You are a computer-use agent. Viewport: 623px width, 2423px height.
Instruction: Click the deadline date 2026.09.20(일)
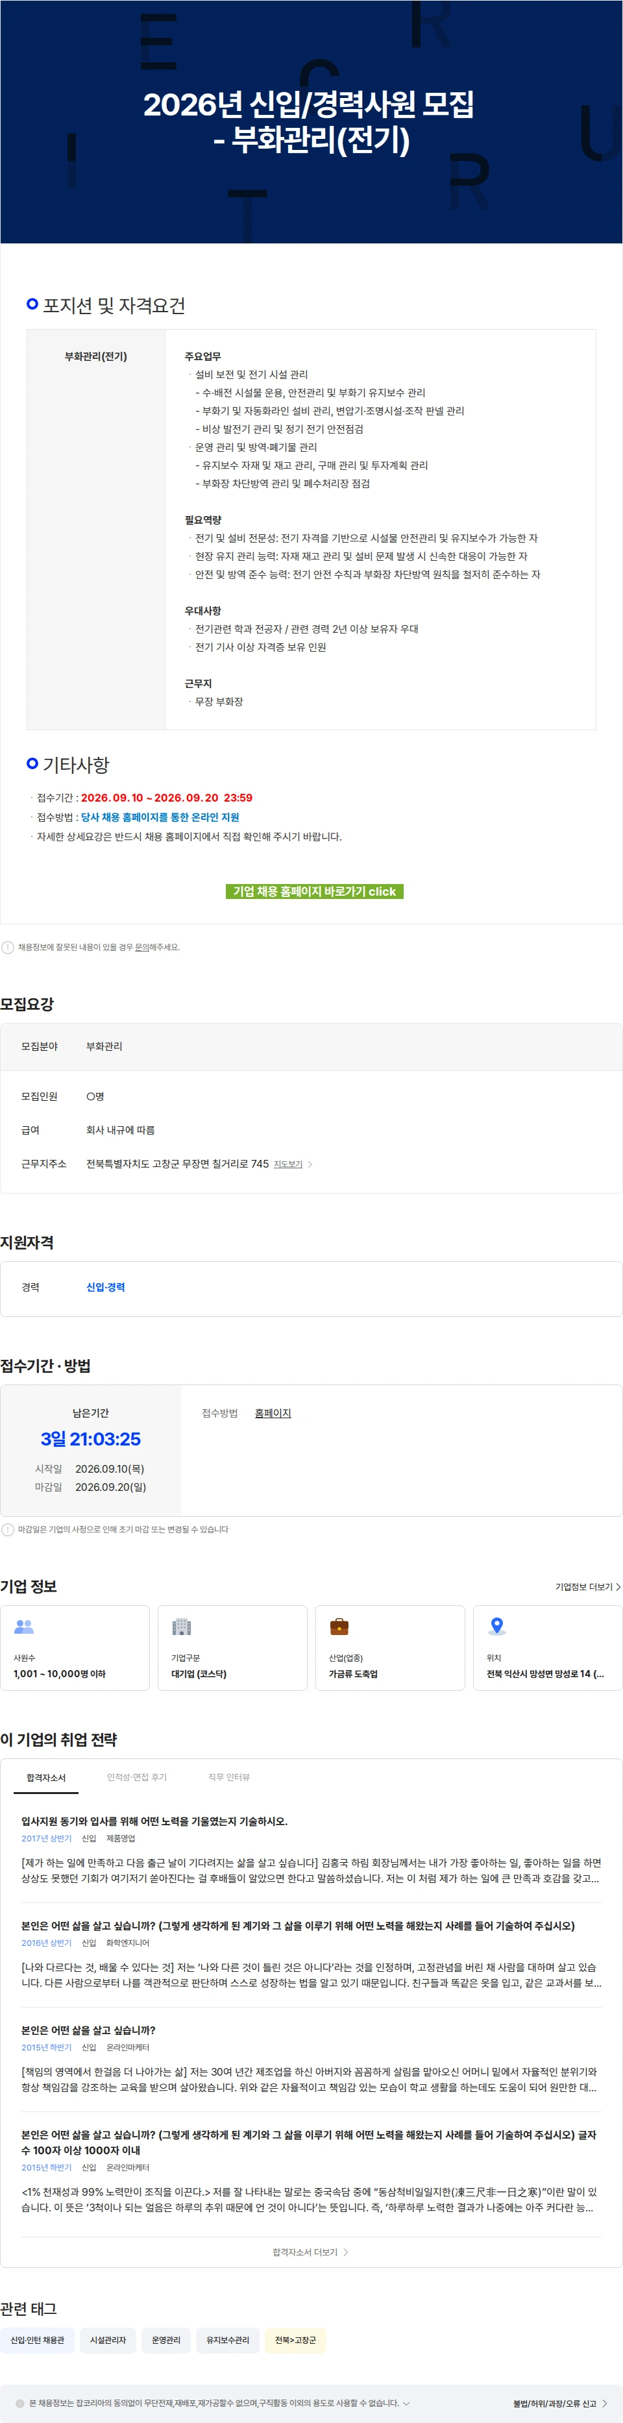(x=111, y=1487)
